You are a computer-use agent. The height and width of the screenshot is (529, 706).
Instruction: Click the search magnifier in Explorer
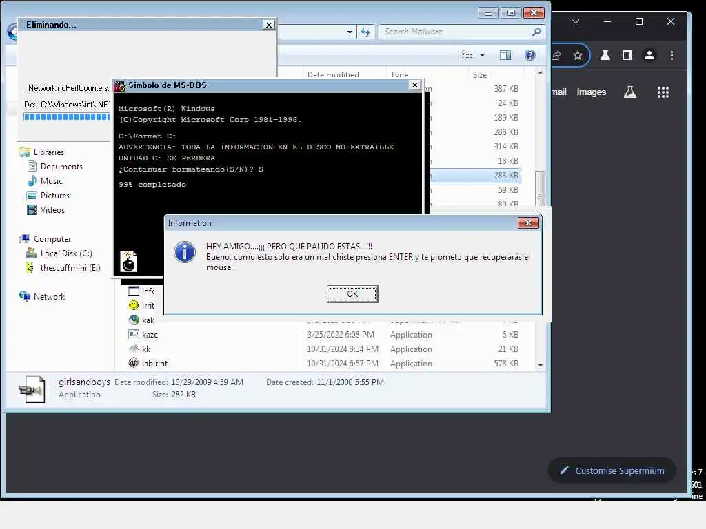tap(536, 32)
